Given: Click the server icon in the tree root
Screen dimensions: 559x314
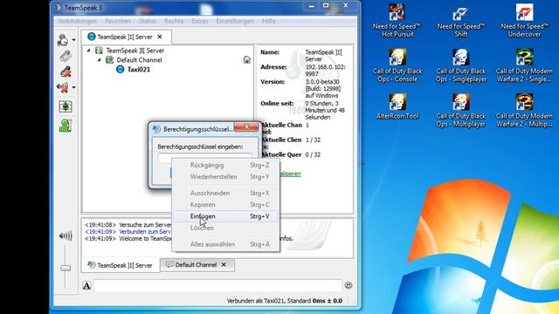Looking at the screenshot, I should [x=99, y=51].
